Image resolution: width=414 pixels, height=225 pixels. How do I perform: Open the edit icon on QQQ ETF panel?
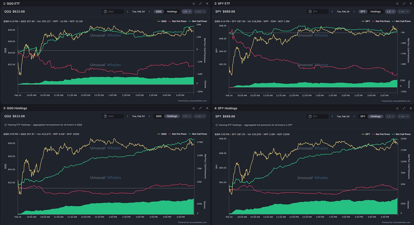(x=194, y=4)
